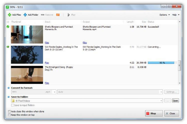Open the Help menu
The width and height of the screenshot is (187, 124).
tap(176, 15)
